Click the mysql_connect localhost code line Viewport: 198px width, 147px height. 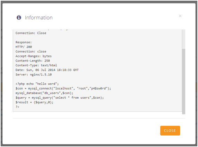point(63,89)
